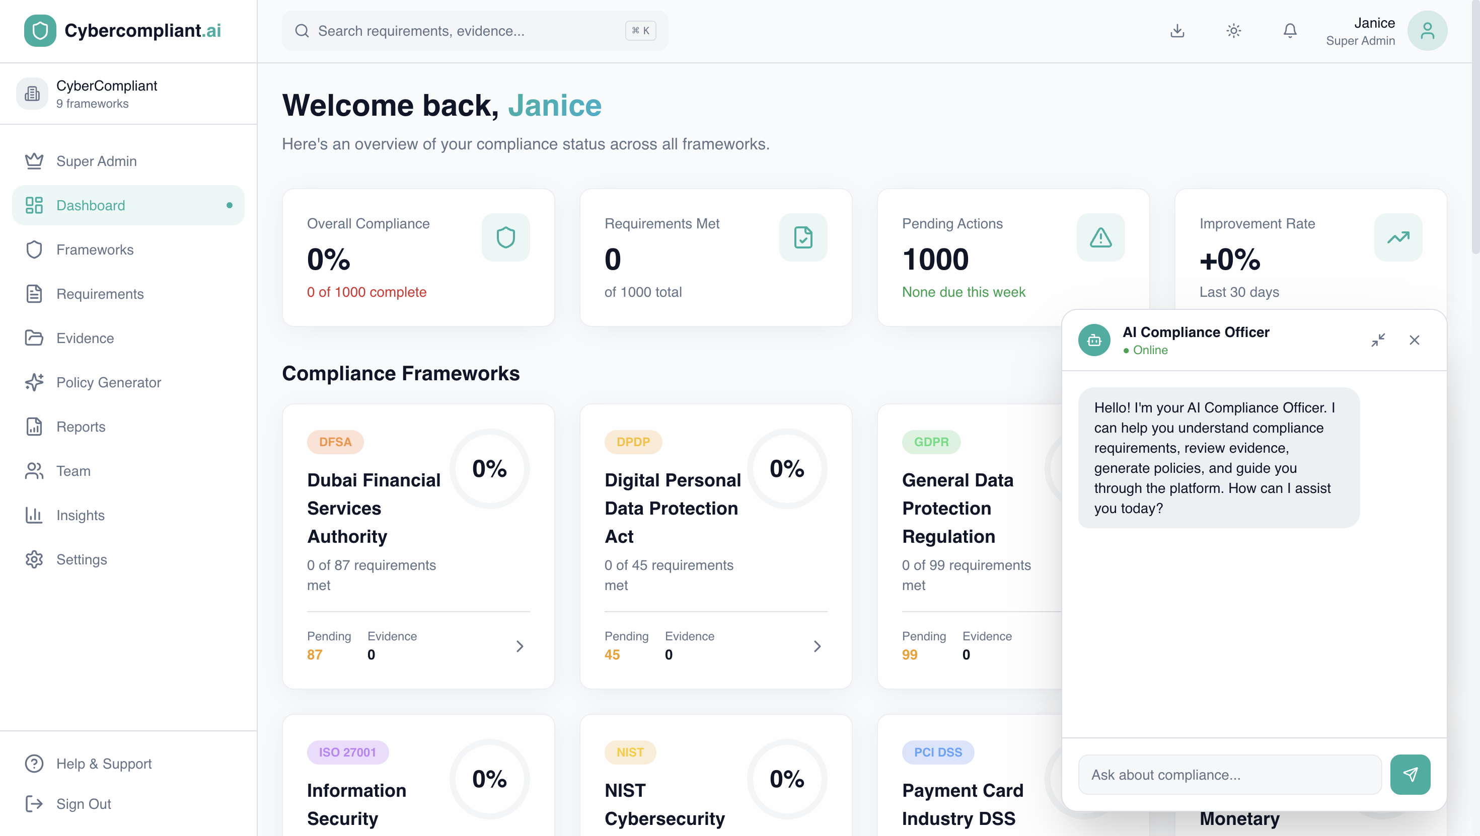Click the Pending Actions warning icon

[1100, 237]
